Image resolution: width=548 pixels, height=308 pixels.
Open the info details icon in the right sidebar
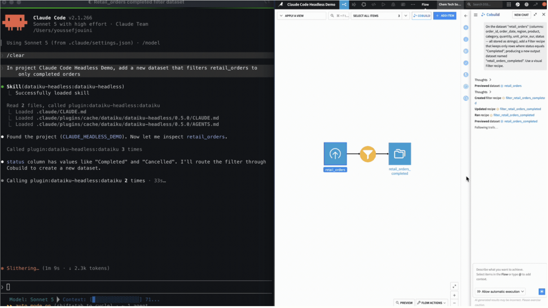(466, 39)
